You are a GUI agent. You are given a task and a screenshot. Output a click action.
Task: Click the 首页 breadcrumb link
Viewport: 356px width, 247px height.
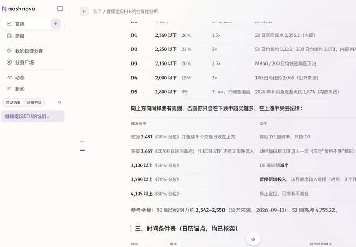click(97, 12)
